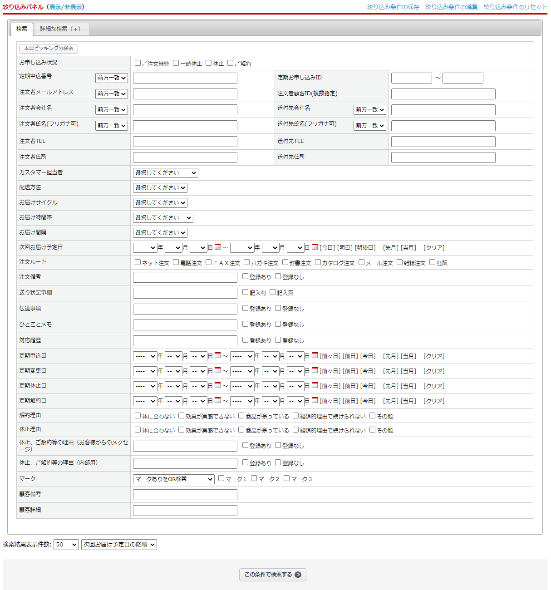Enable the ネット注文 order route checkbox
The width and height of the screenshot is (551, 590).
[x=138, y=262]
